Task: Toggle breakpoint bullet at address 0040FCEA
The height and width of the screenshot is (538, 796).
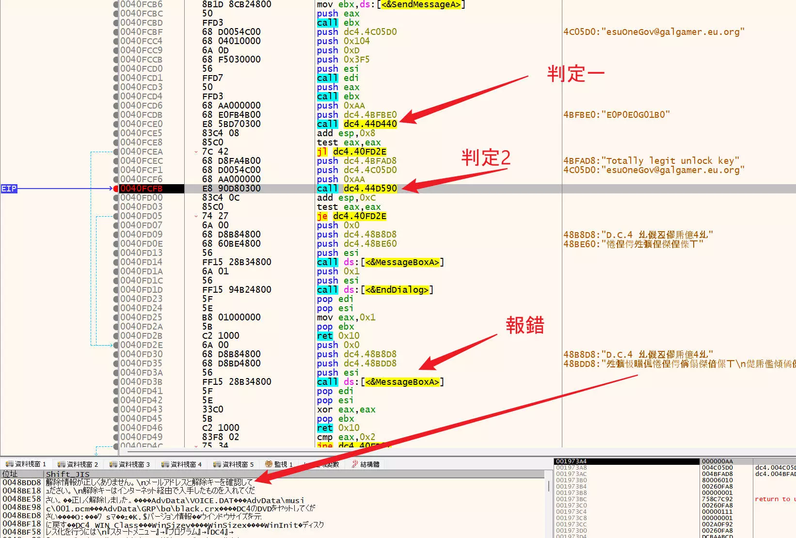Action: point(116,152)
